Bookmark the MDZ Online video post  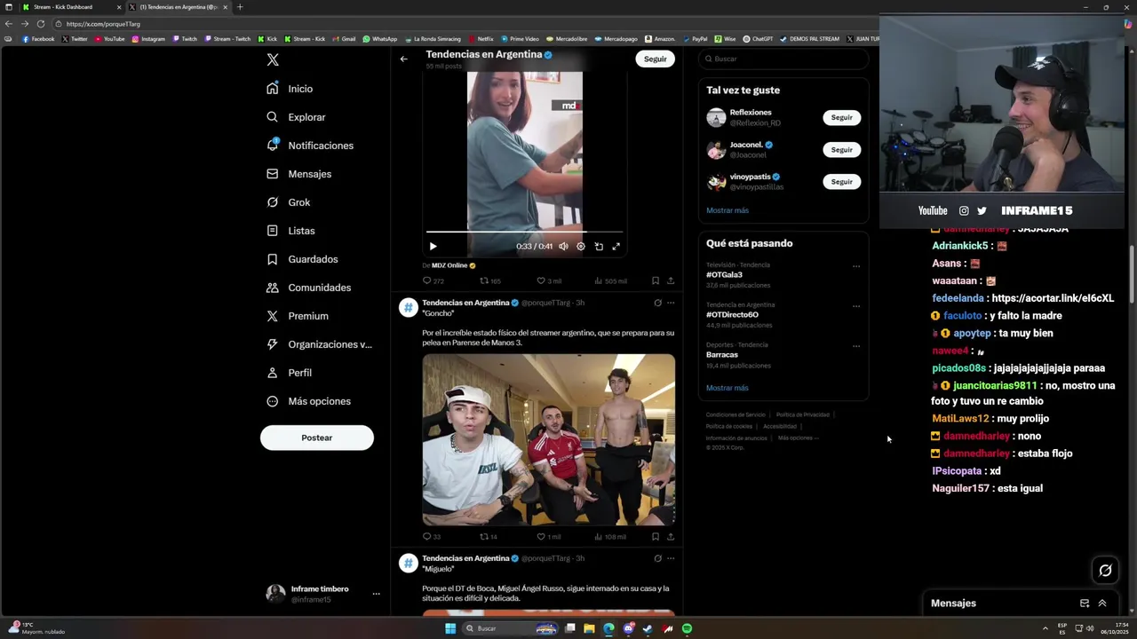point(656,280)
